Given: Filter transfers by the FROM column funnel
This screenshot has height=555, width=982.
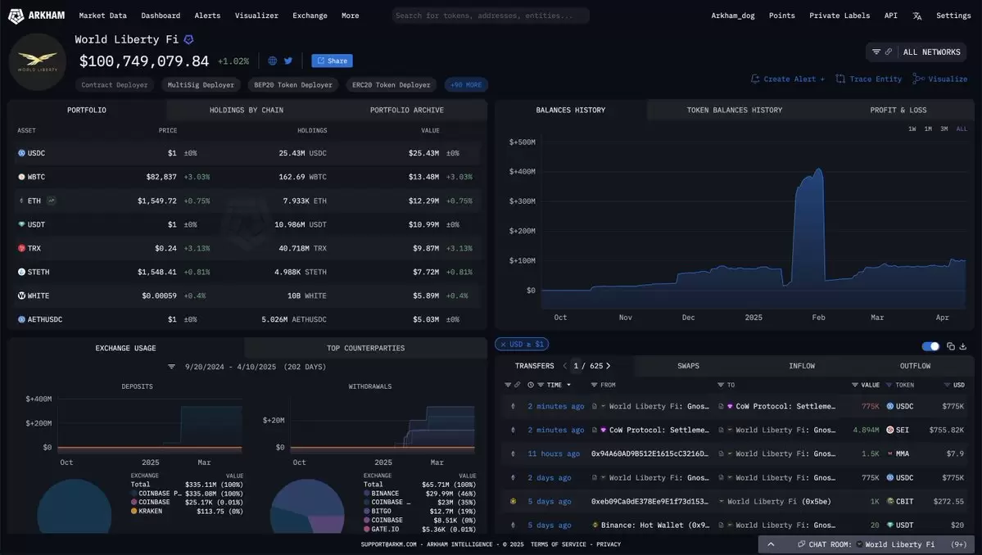Looking at the screenshot, I should [595, 385].
